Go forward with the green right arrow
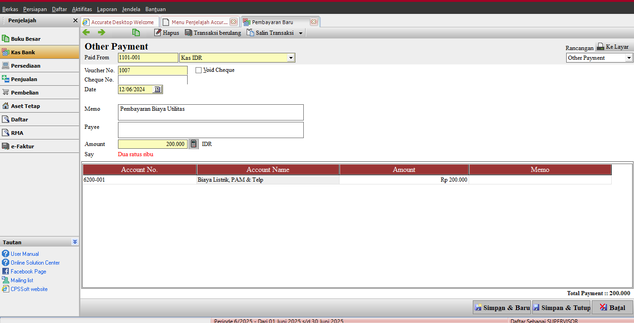The width and height of the screenshot is (634, 323). tap(101, 32)
